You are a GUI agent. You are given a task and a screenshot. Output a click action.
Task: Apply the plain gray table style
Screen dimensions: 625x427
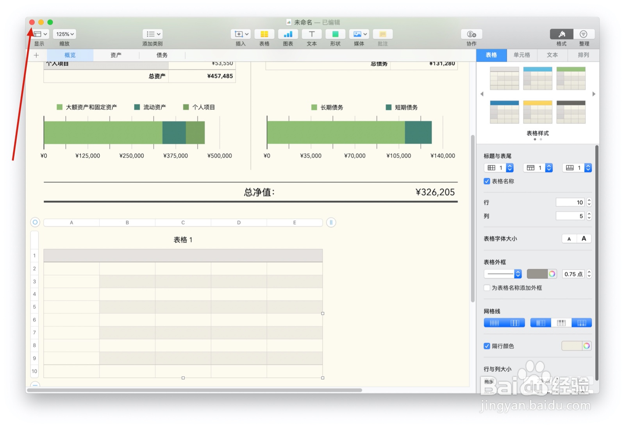point(504,78)
